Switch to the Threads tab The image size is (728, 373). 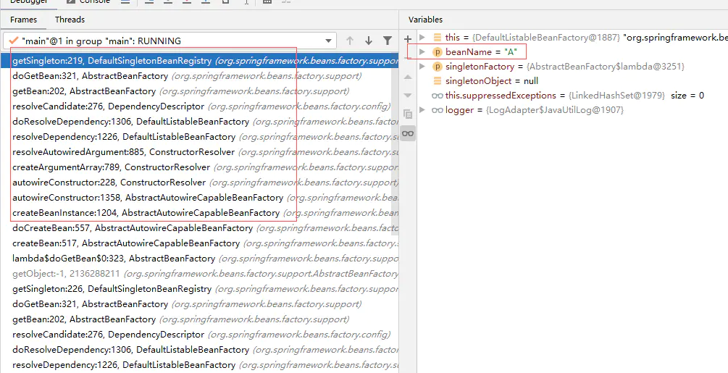(70, 20)
